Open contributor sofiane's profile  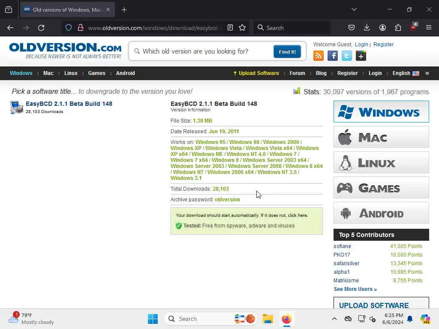[342, 246]
